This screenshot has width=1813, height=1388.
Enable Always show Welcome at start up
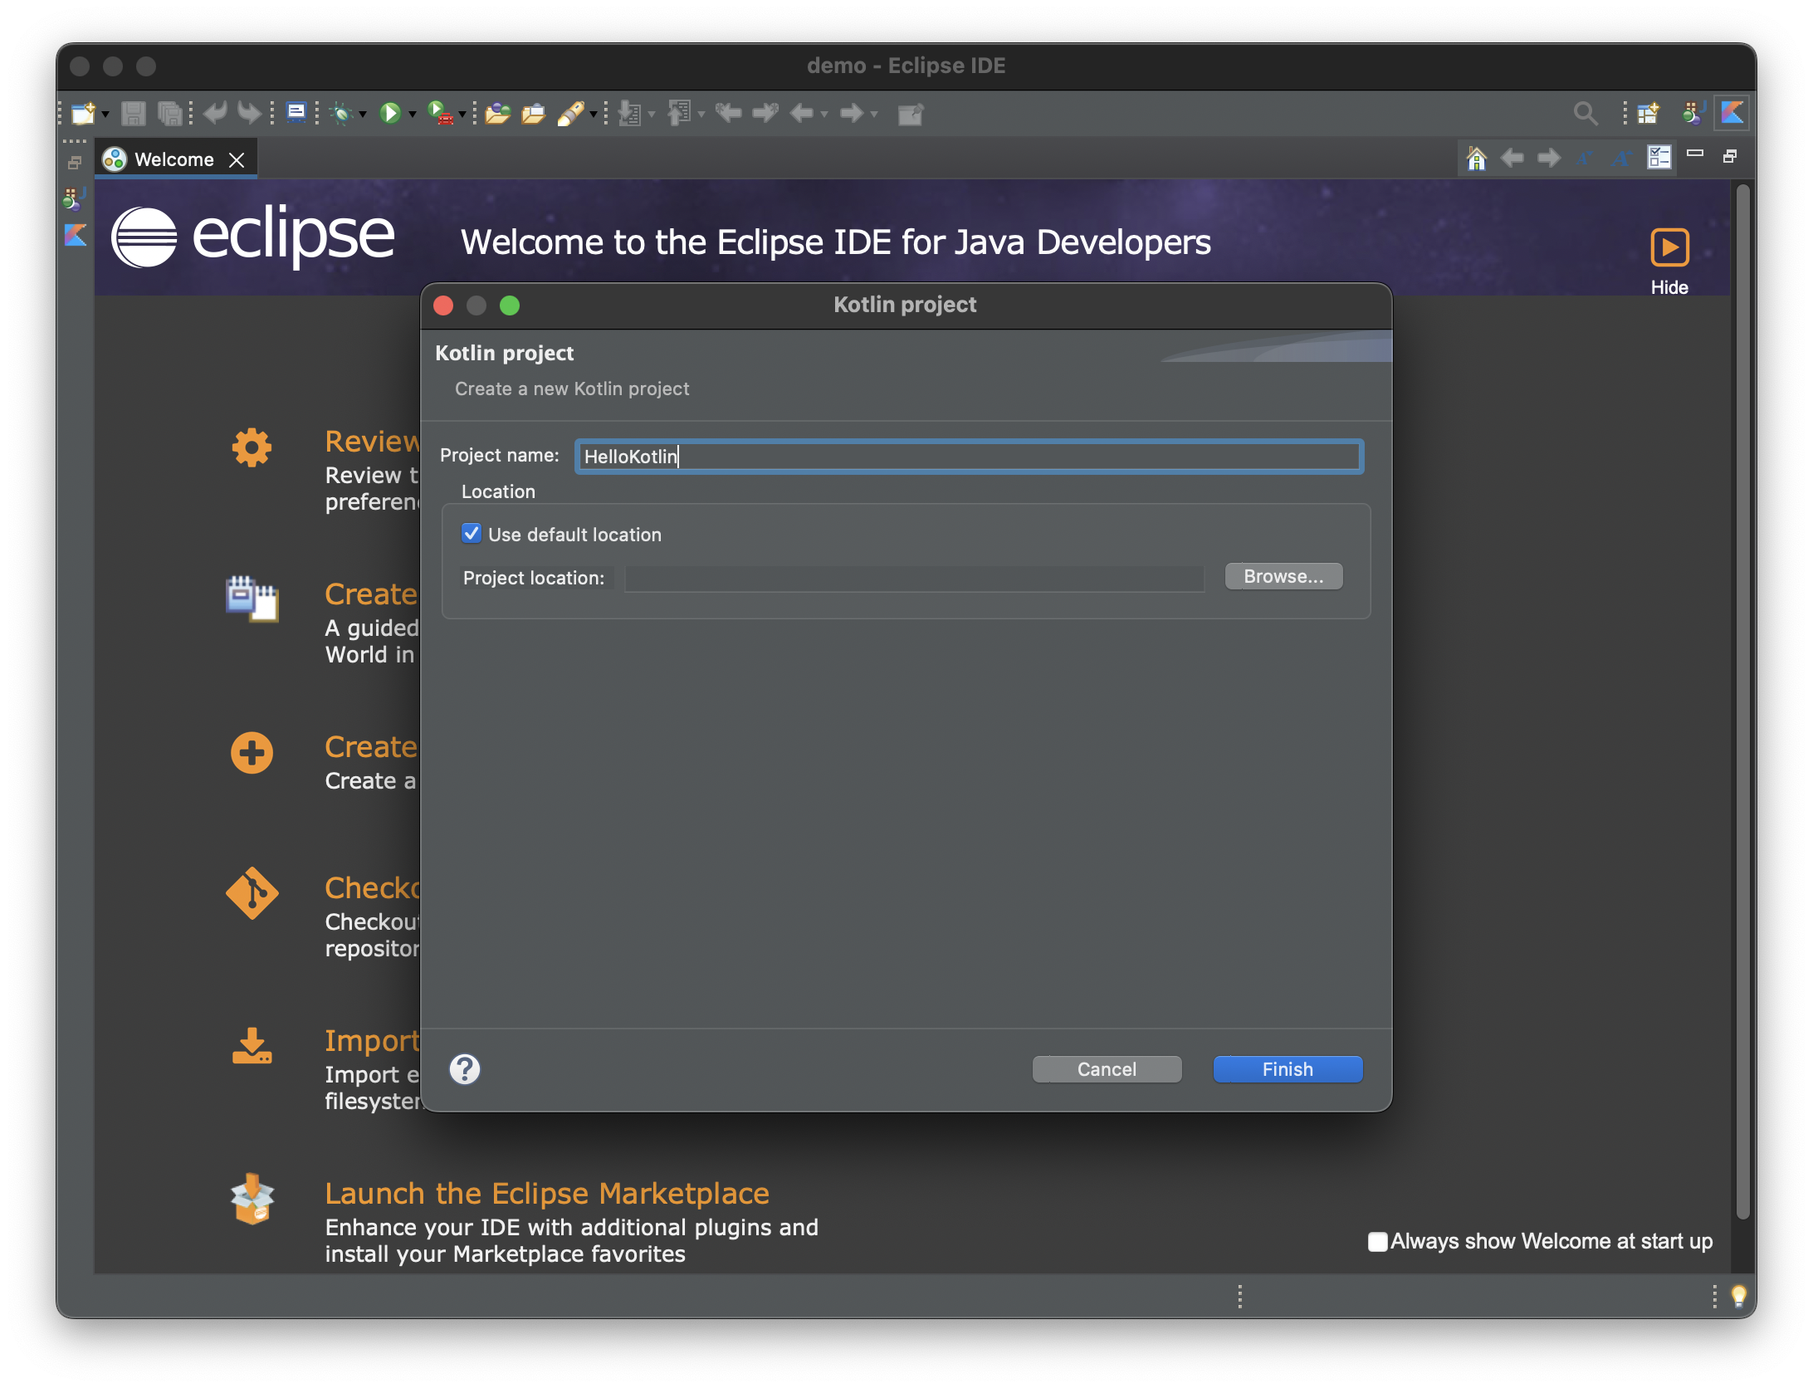(1377, 1241)
